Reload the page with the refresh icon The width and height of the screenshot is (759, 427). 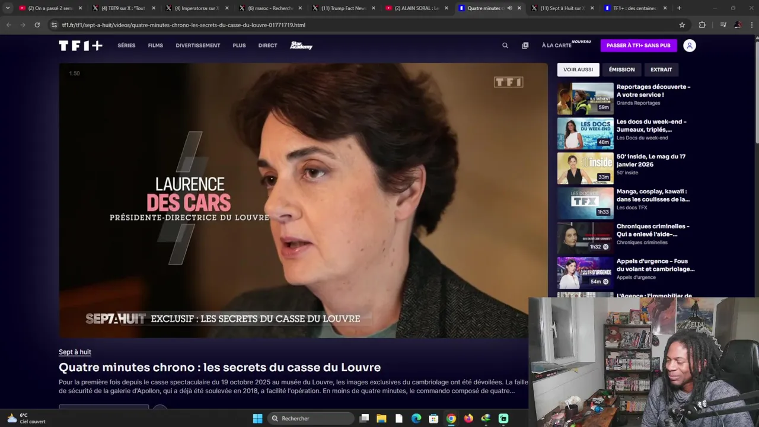tap(37, 25)
